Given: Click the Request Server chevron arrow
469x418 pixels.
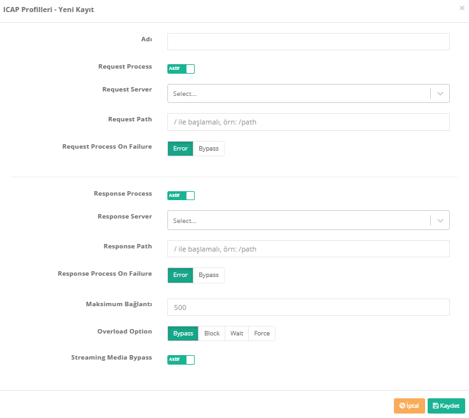Looking at the screenshot, I should tap(440, 93).
